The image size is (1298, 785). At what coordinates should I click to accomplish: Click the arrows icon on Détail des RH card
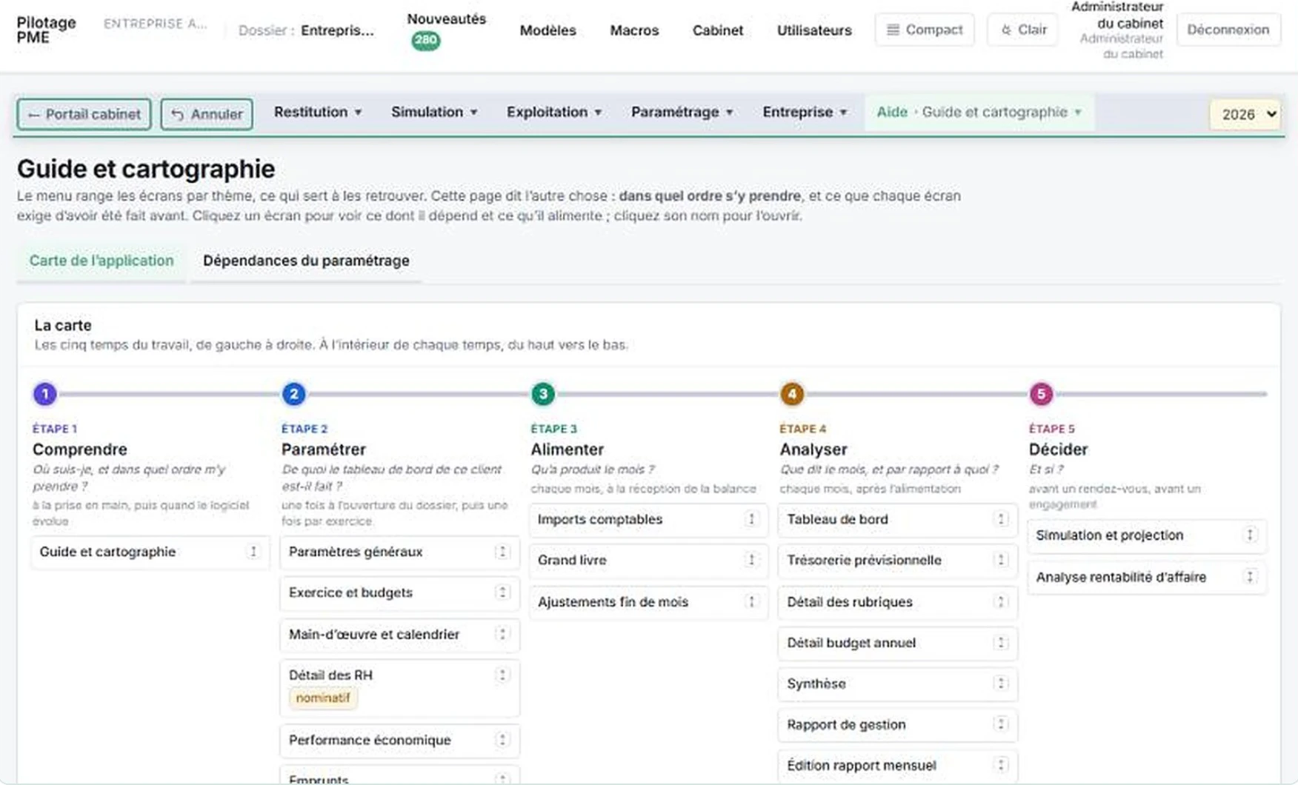pos(502,675)
